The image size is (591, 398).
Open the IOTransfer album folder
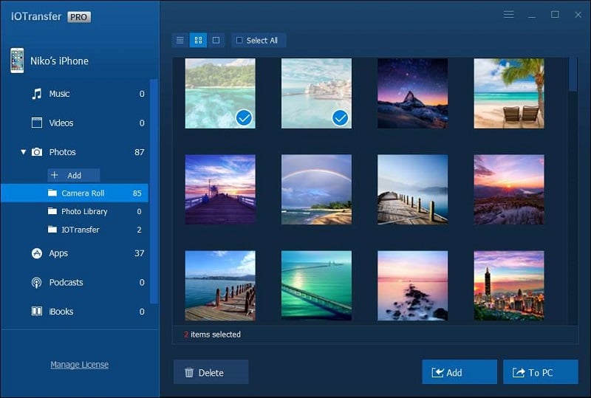click(95, 230)
